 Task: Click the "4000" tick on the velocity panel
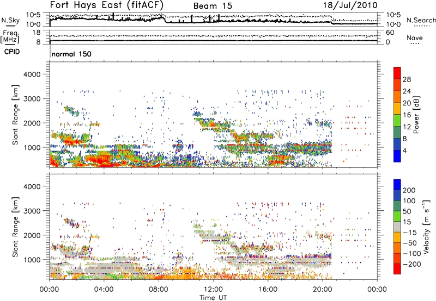32,186
